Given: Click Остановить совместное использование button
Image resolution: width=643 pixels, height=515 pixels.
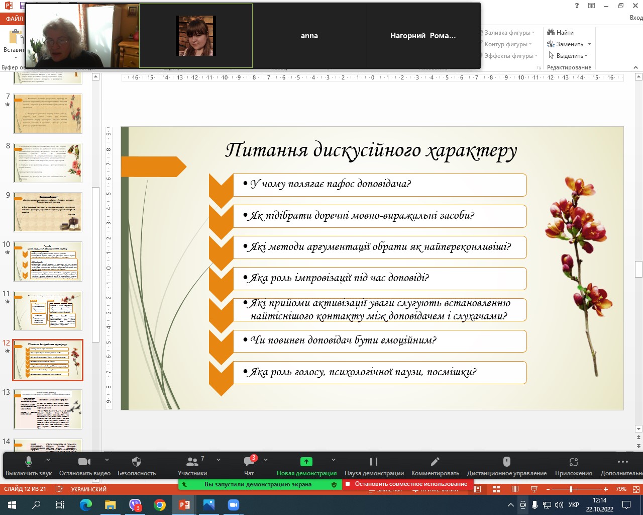Looking at the screenshot, I should click(x=407, y=484).
